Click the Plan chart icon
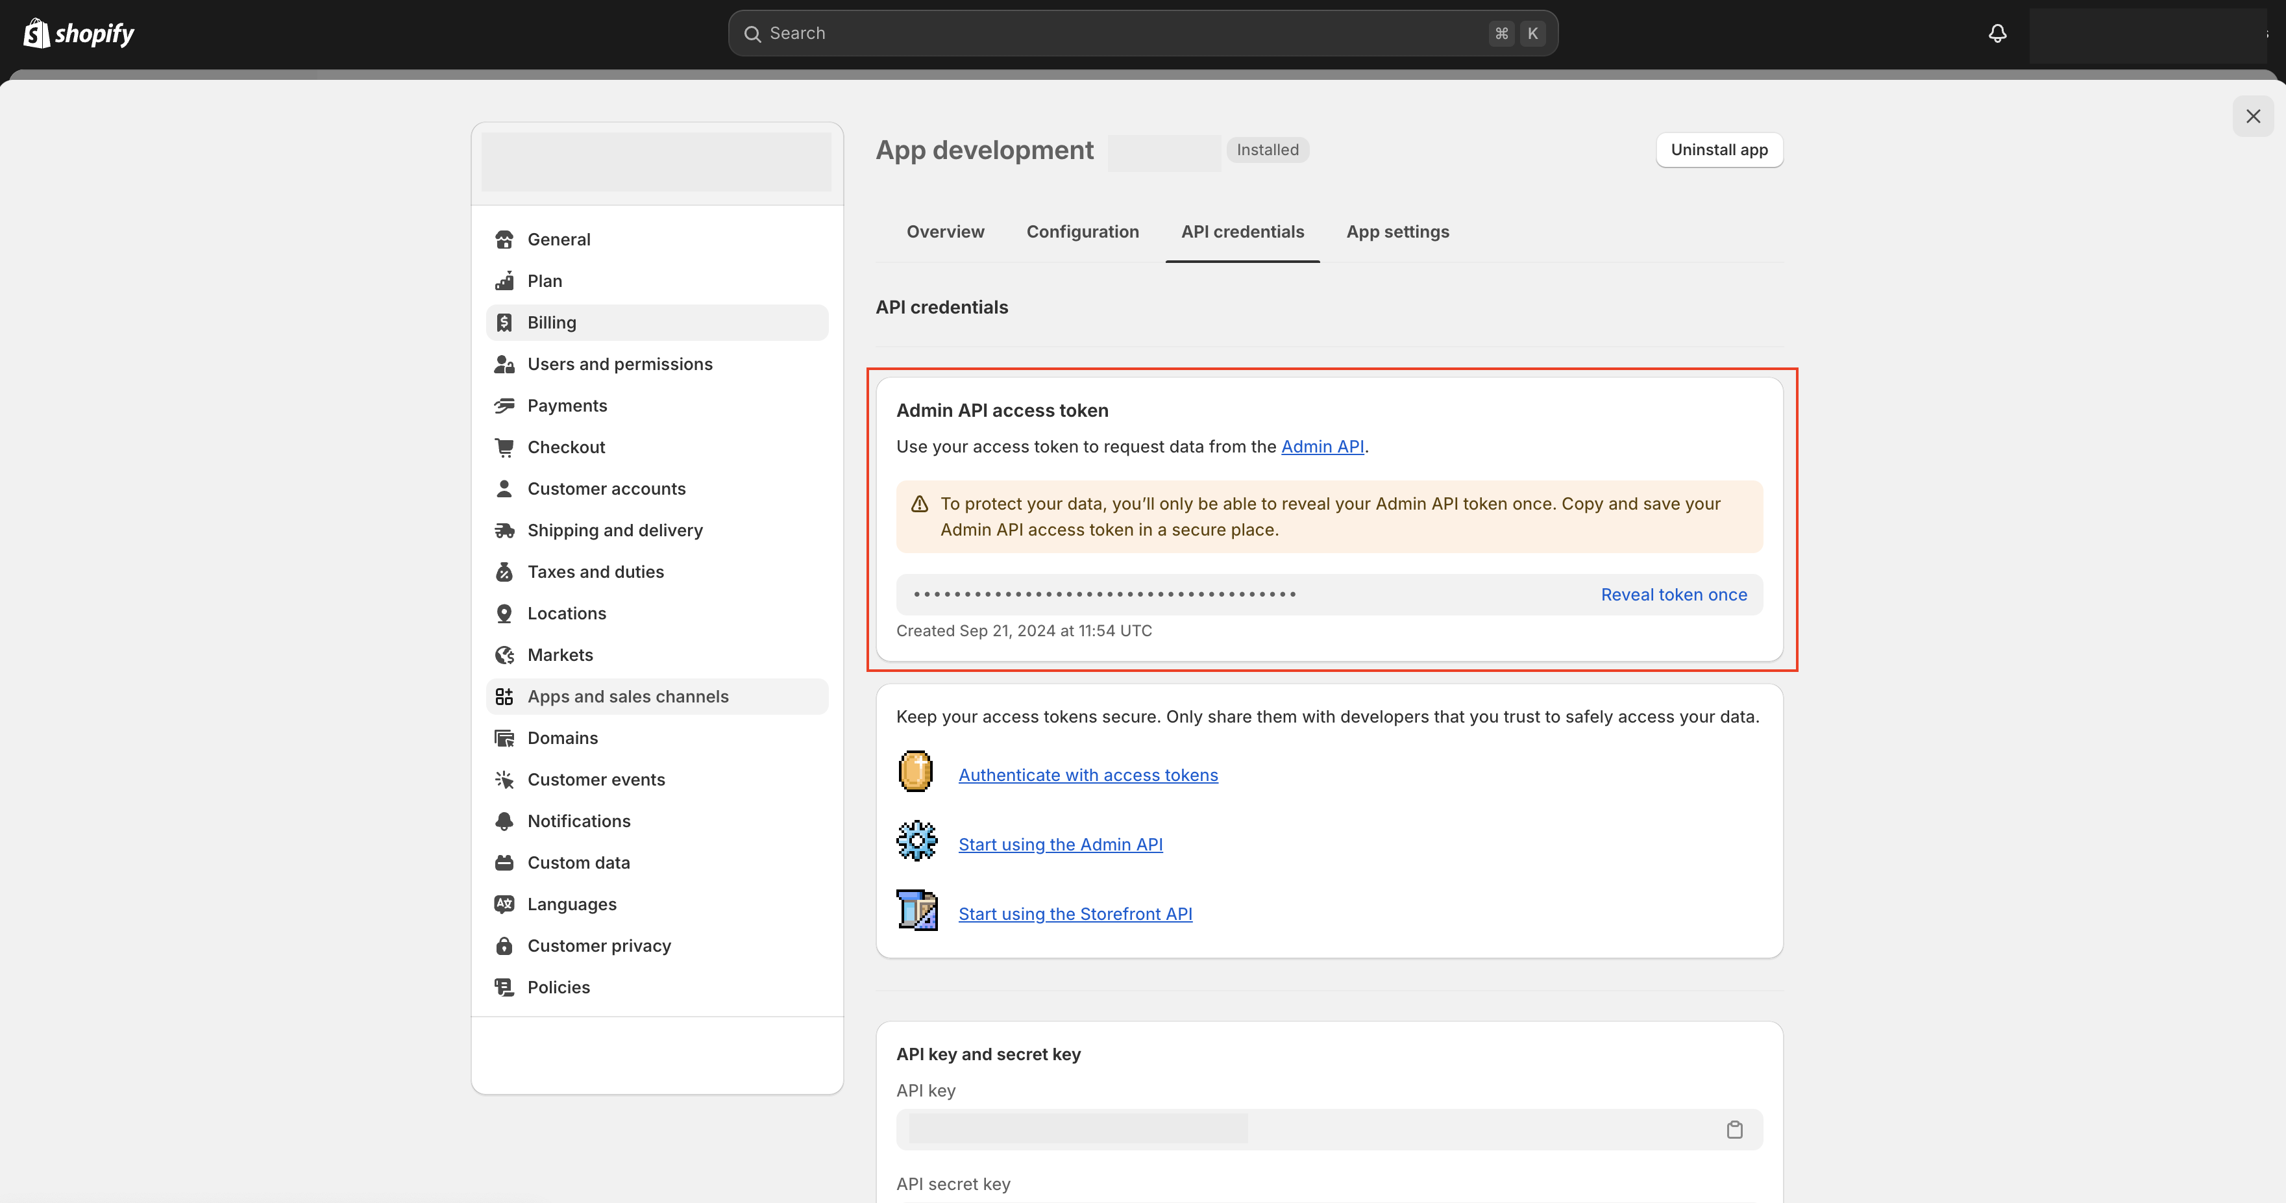 click(504, 282)
